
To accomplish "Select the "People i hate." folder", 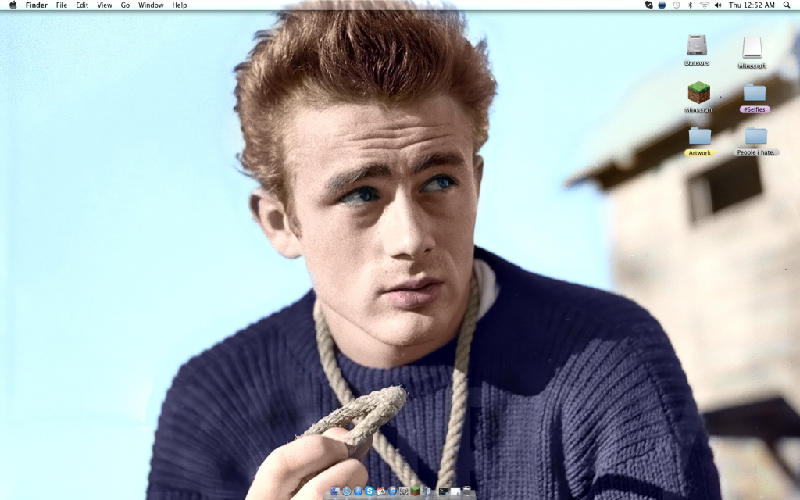I will [755, 137].
